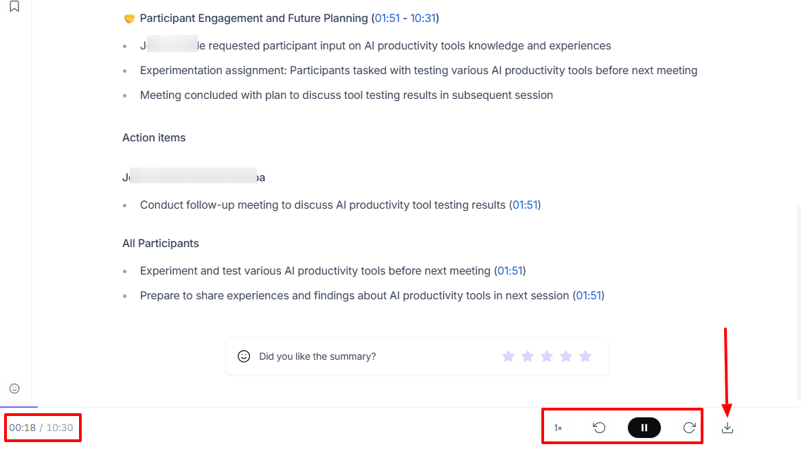This screenshot has width=801, height=451.
Task: Open 01:51 link after Prepare to share item
Action: point(589,296)
